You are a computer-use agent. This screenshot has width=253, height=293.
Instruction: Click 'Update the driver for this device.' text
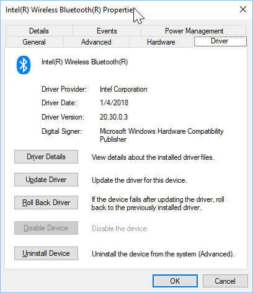click(140, 180)
